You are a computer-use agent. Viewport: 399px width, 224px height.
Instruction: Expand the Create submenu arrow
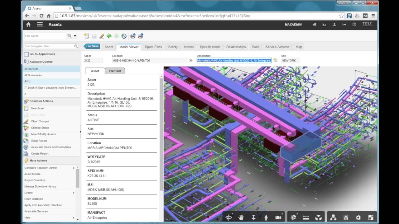click(74, 193)
